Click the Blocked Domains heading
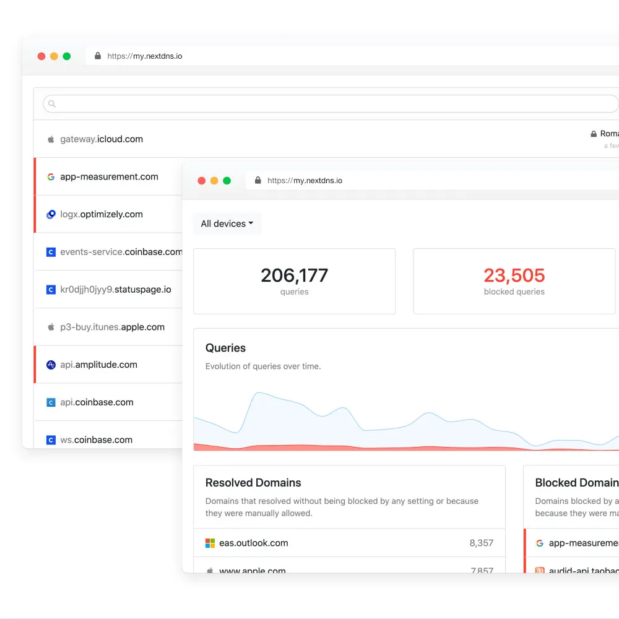 click(x=577, y=483)
